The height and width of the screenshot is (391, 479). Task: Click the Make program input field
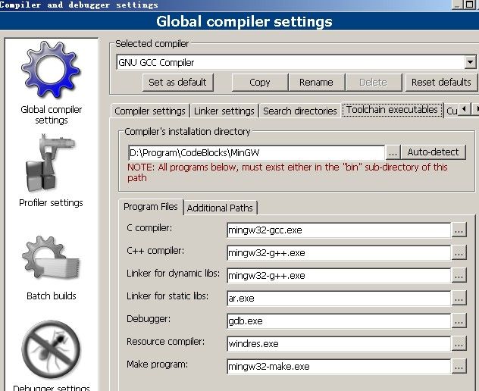339,367
